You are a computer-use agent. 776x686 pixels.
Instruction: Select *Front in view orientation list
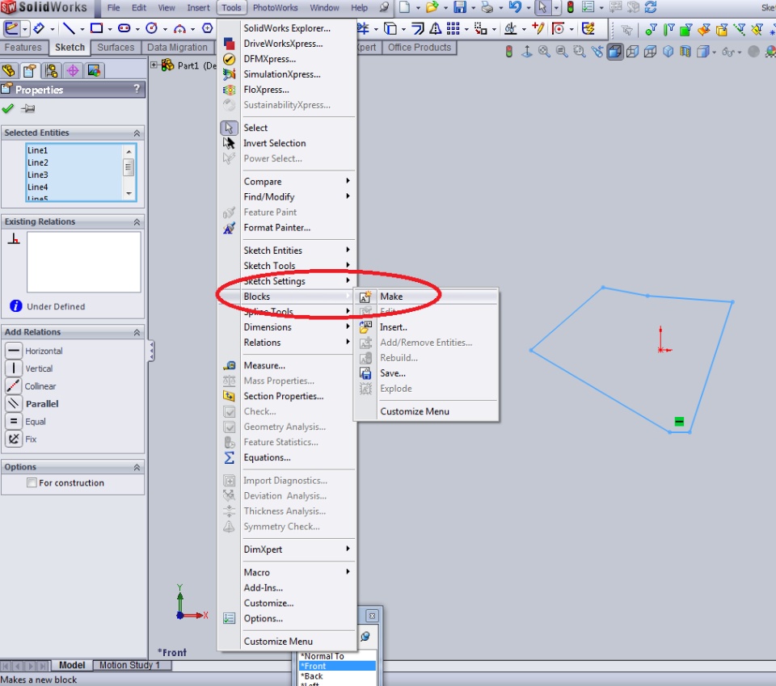point(337,667)
